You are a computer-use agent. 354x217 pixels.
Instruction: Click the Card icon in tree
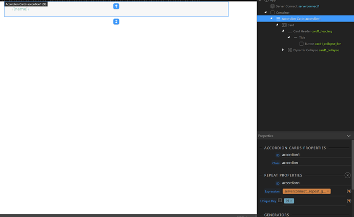point(284,25)
